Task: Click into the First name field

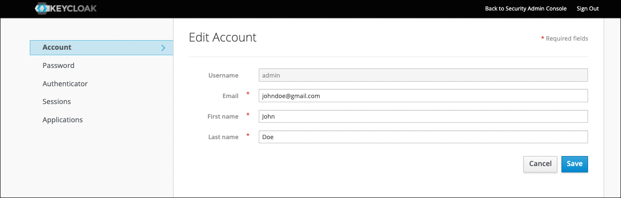Action: 423,116
